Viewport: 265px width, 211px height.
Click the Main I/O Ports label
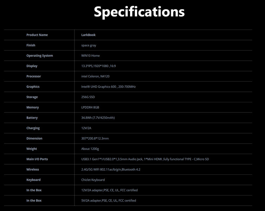37,159
